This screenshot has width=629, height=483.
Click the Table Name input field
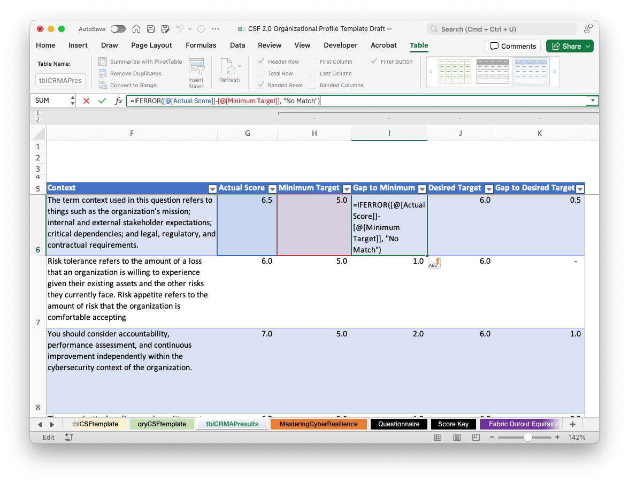(x=60, y=80)
